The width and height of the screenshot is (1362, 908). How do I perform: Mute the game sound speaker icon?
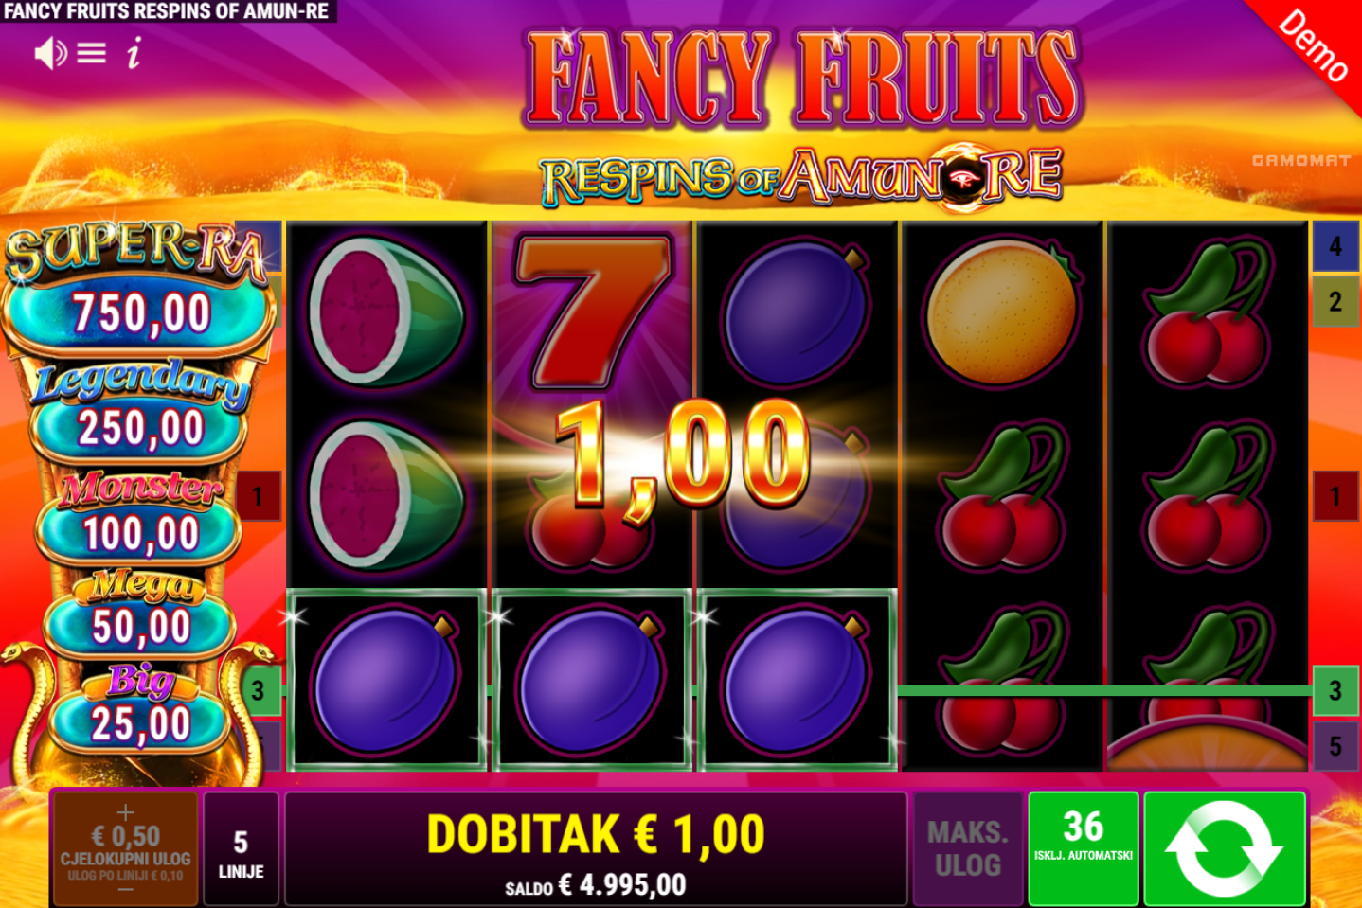pos(49,54)
